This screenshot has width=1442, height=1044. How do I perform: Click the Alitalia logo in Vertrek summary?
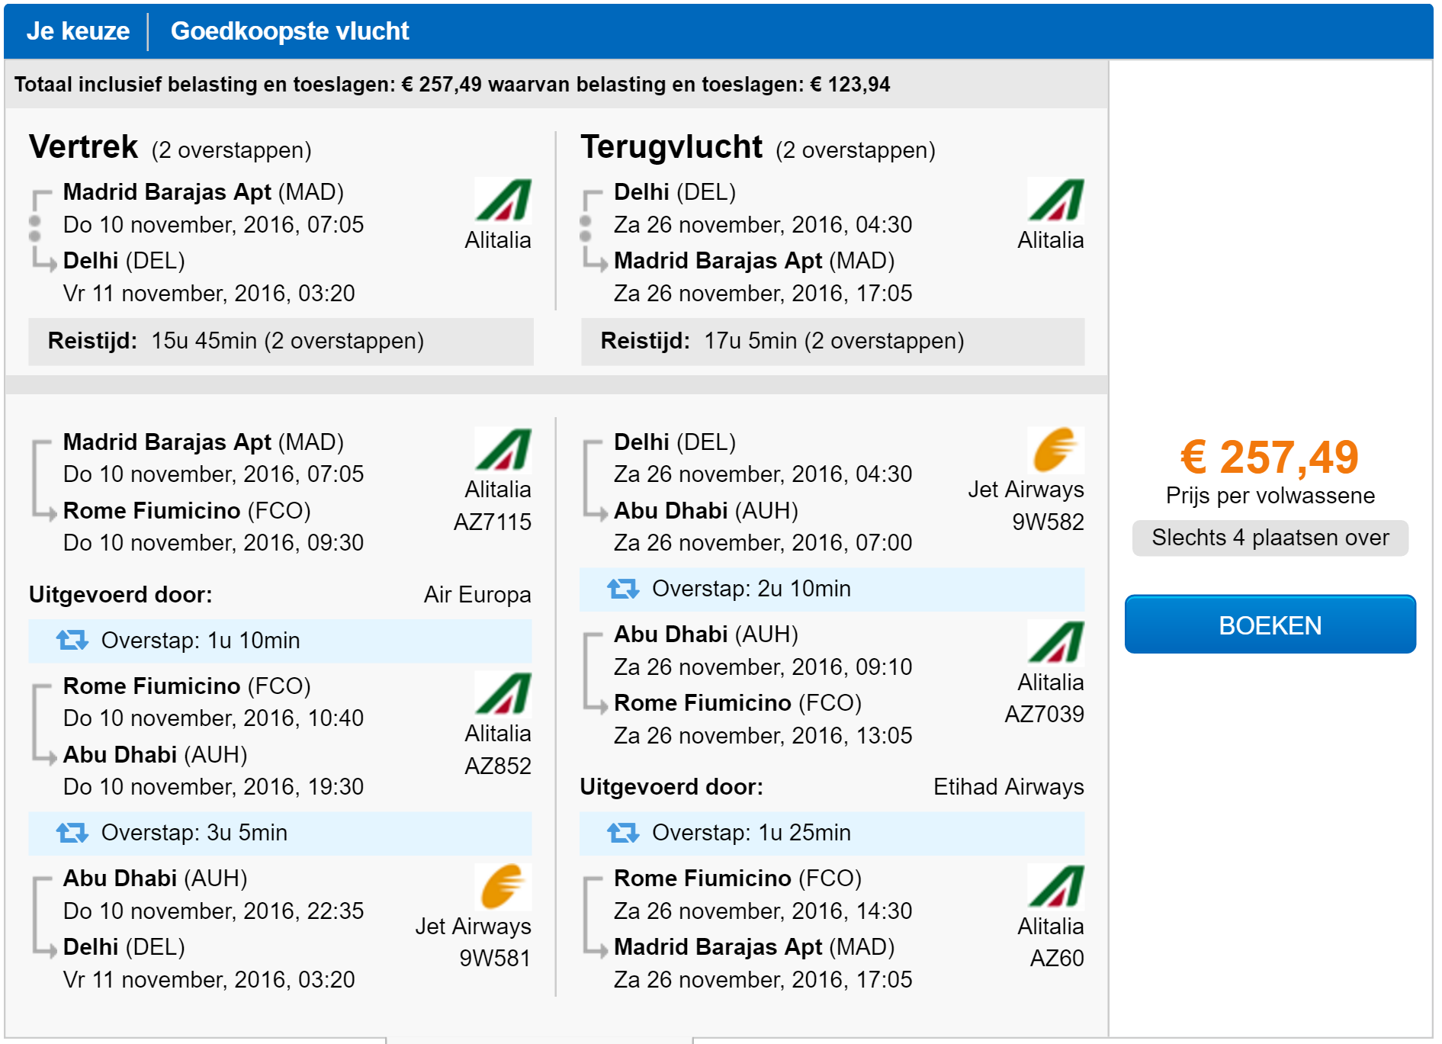click(503, 200)
